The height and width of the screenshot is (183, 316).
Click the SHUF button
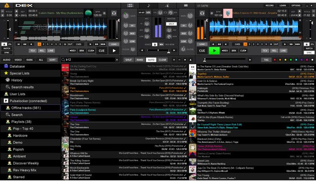129,60
